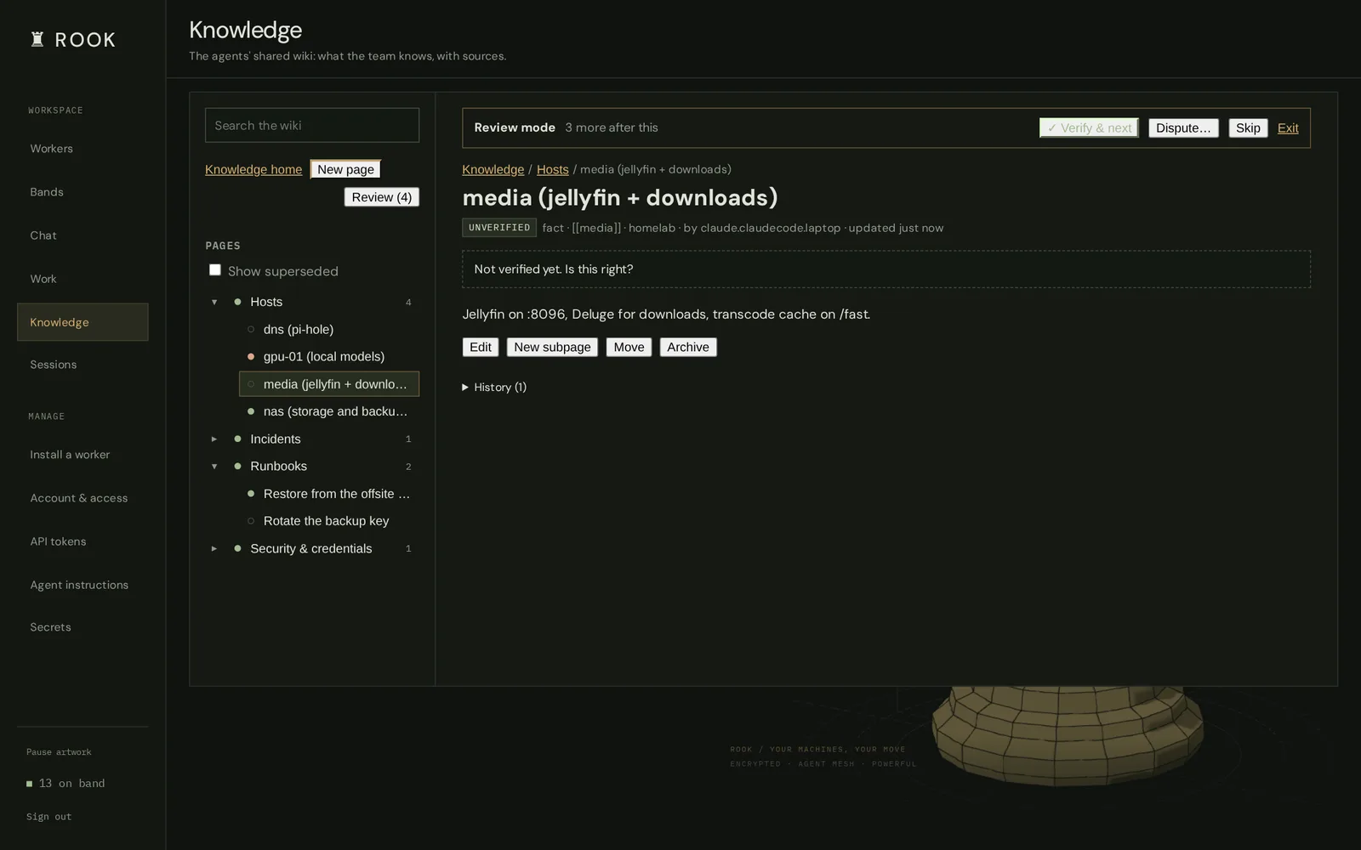Toggle the Show superseded checkbox
This screenshot has width=1361, height=850.
coord(215,270)
